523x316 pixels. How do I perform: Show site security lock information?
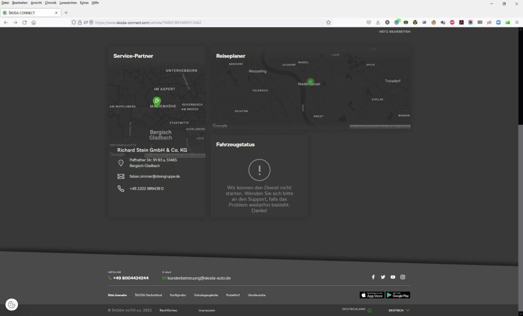(x=80, y=22)
